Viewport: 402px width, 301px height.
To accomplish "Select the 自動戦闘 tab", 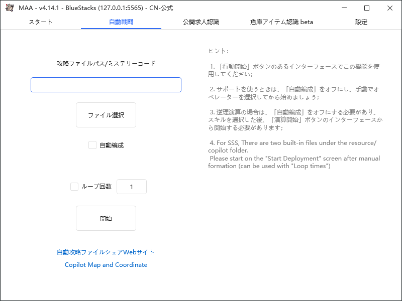I will [x=121, y=22].
